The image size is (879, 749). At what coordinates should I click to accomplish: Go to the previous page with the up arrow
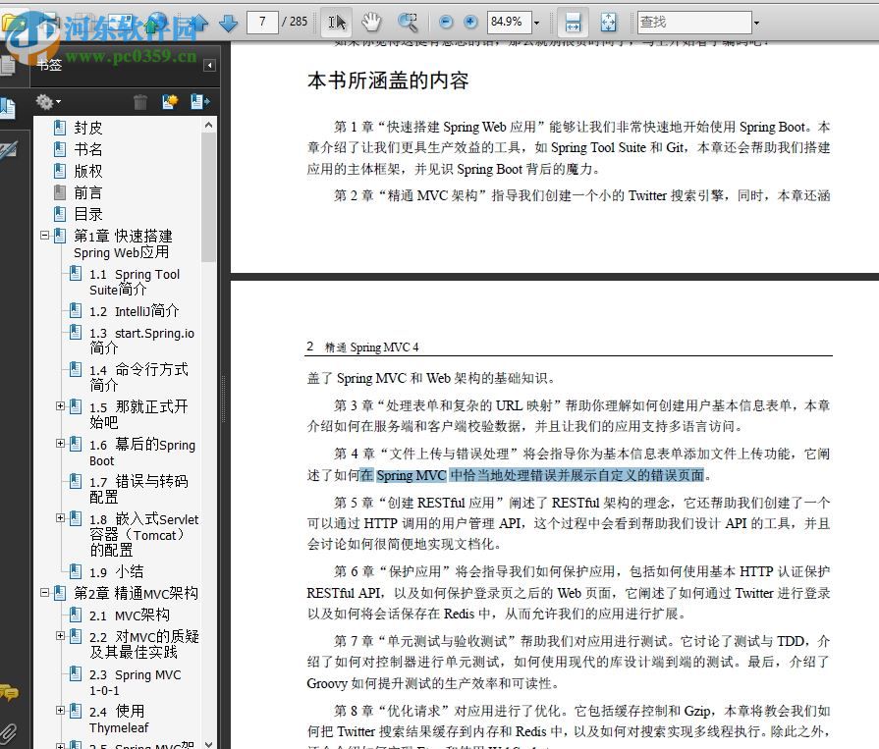coord(199,23)
